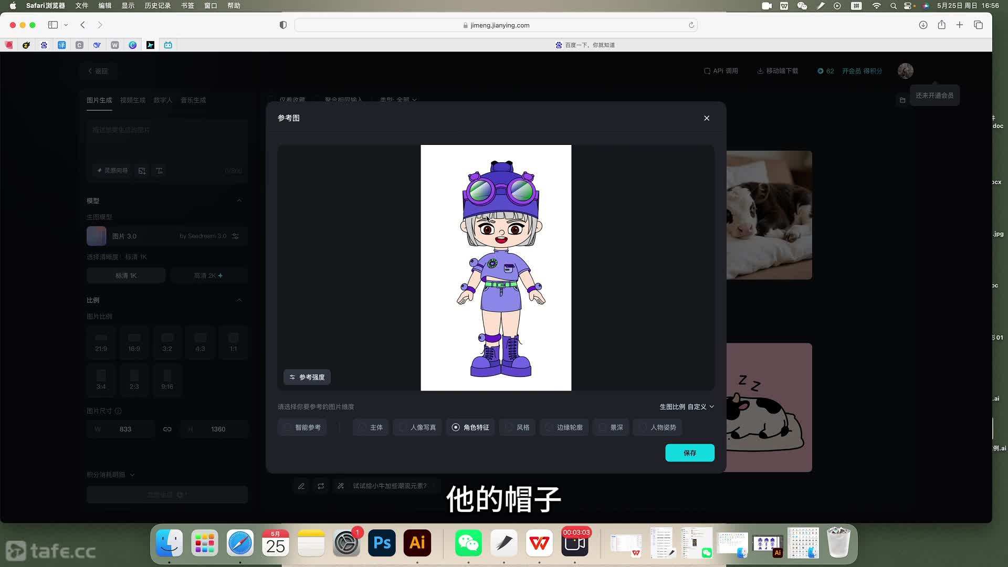Pick the 风格 reference option
The width and height of the screenshot is (1008, 567).
point(518,427)
